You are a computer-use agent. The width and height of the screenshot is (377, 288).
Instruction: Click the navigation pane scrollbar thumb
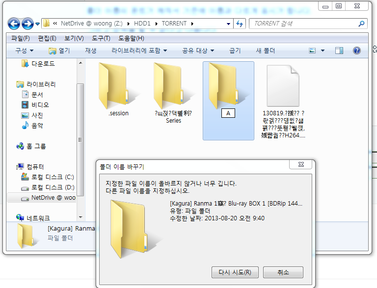pos(81,140)
